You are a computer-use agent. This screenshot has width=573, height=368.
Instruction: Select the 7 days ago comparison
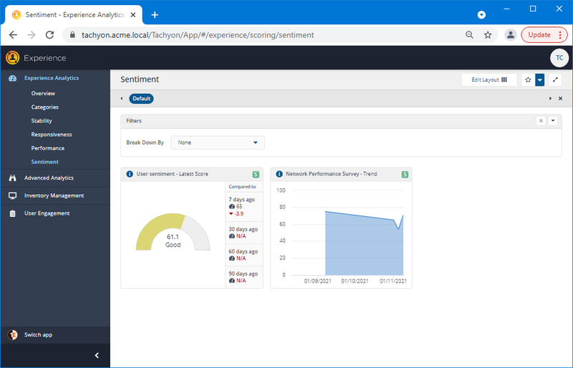[x=244, y=206]
